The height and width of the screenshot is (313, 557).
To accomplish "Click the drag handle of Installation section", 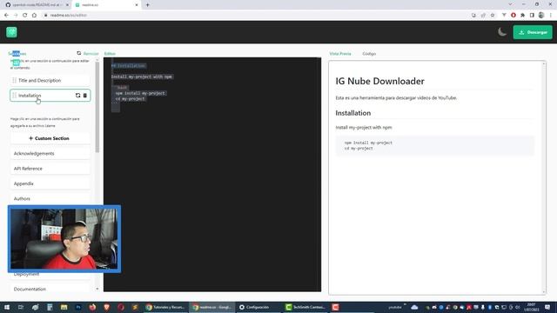I will pos(14,96).
